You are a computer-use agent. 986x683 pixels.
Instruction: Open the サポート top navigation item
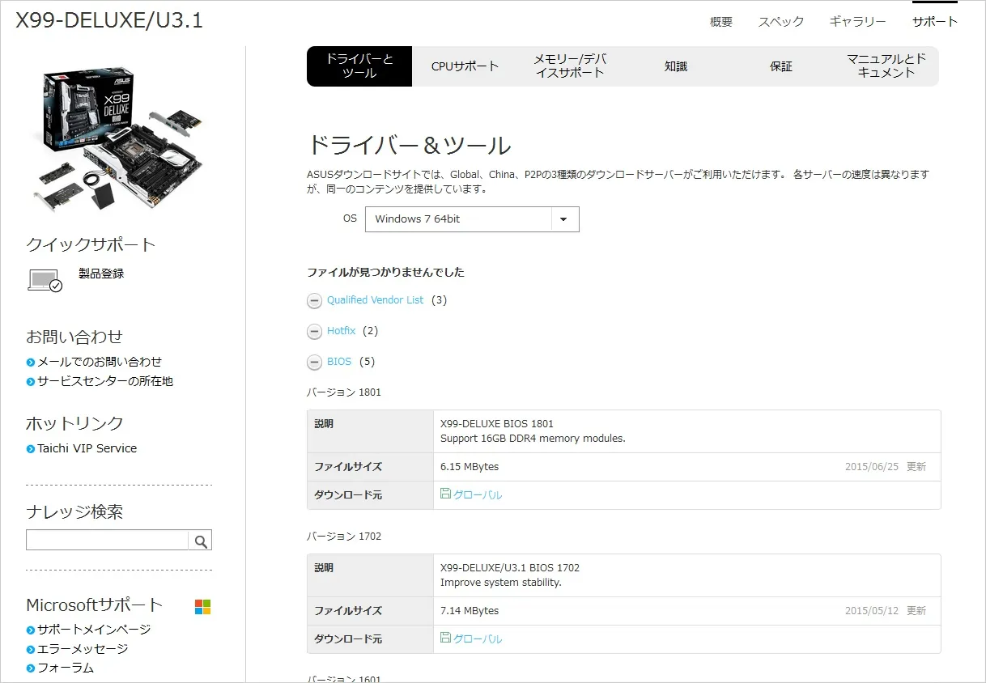pos(935,22)
